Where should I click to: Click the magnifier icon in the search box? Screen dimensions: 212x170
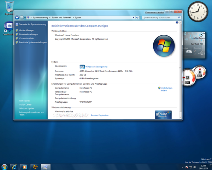click(179, 17)
